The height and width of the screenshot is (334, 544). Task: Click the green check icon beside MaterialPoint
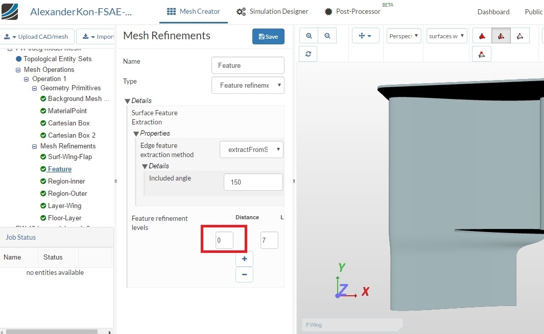click(x=43, y=111)
